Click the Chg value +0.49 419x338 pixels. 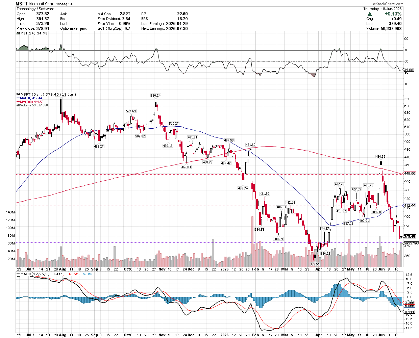point(396,19)
